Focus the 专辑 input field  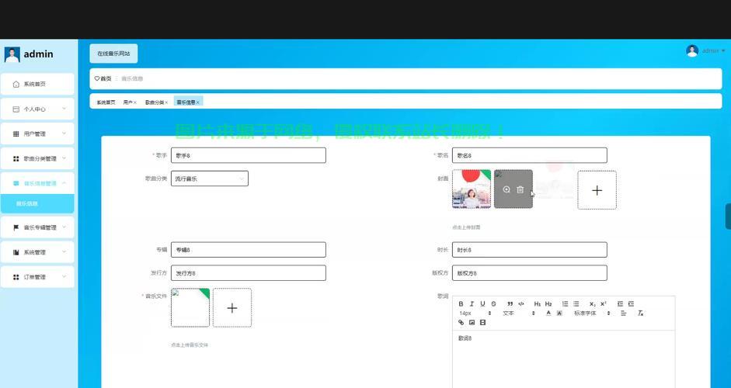[x=249, y=250]
